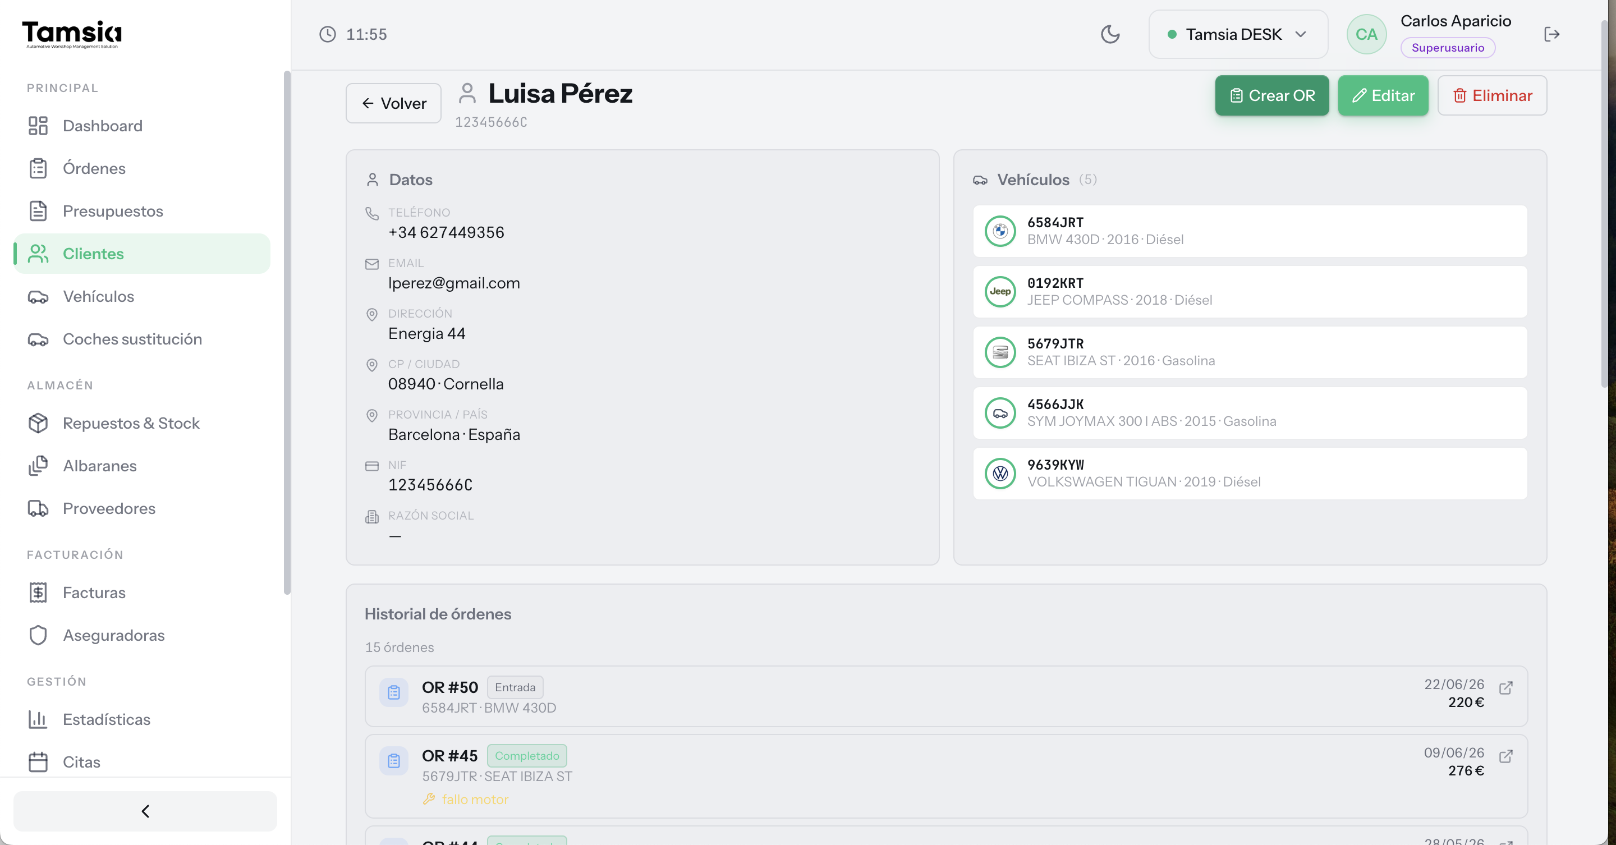Image resolution: width=1616 pixels, height=845 pixels.
Task: Click the card icon next to NIF
Action: pos(372,466)
